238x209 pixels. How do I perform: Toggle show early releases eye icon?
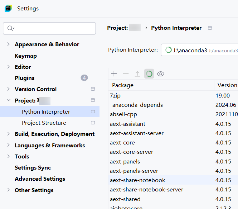(x=161, y=74)
